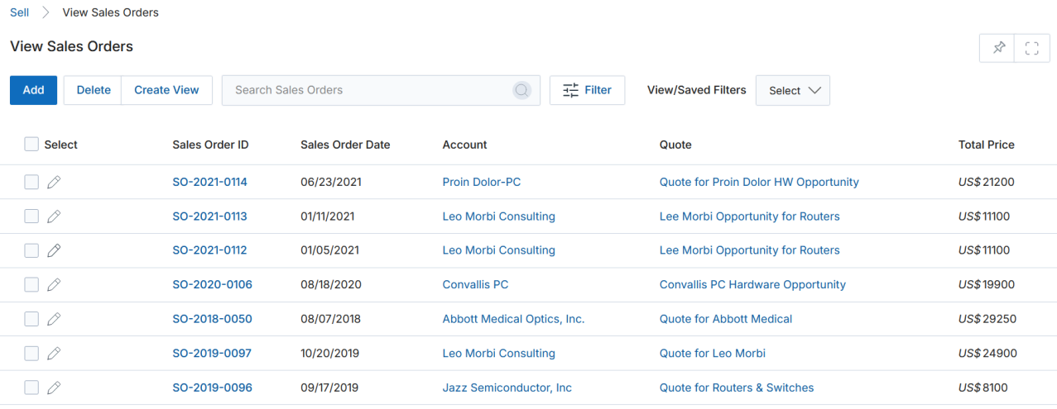Open the Jazz Semiconductor, Inc account
Image resolution: width=1057 pixels, height=409 pixels.
tap(507, 388)
